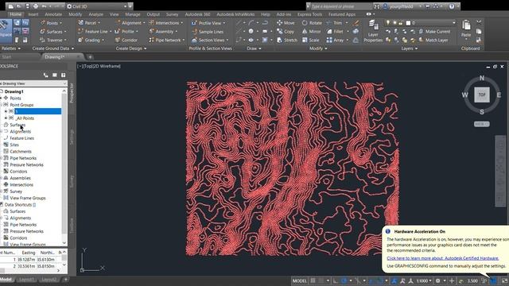Toggle the layer freeze sun icon
509x286 pixels.
[394, 23]
